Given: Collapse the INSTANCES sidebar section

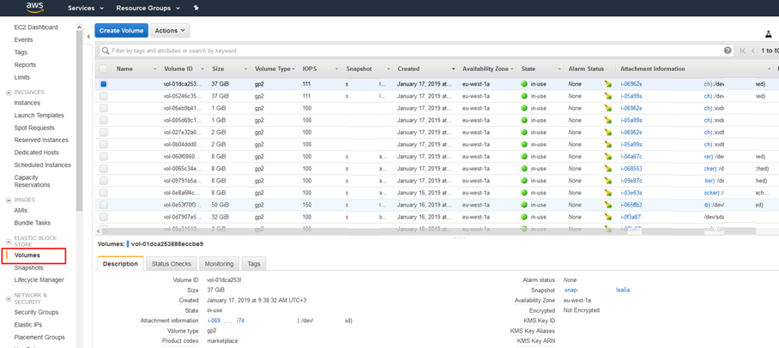Looking at the screenshot, I should pos(8,93).
